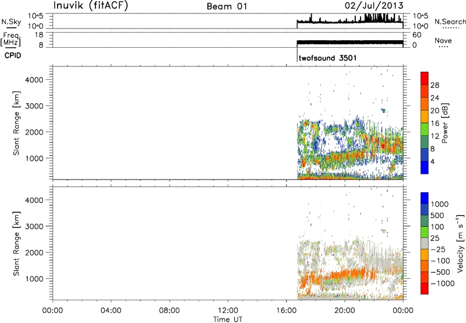466x323 pixels.
Task: Click the power panel's "Slant Range [km]" label
Action: point(16,123)
